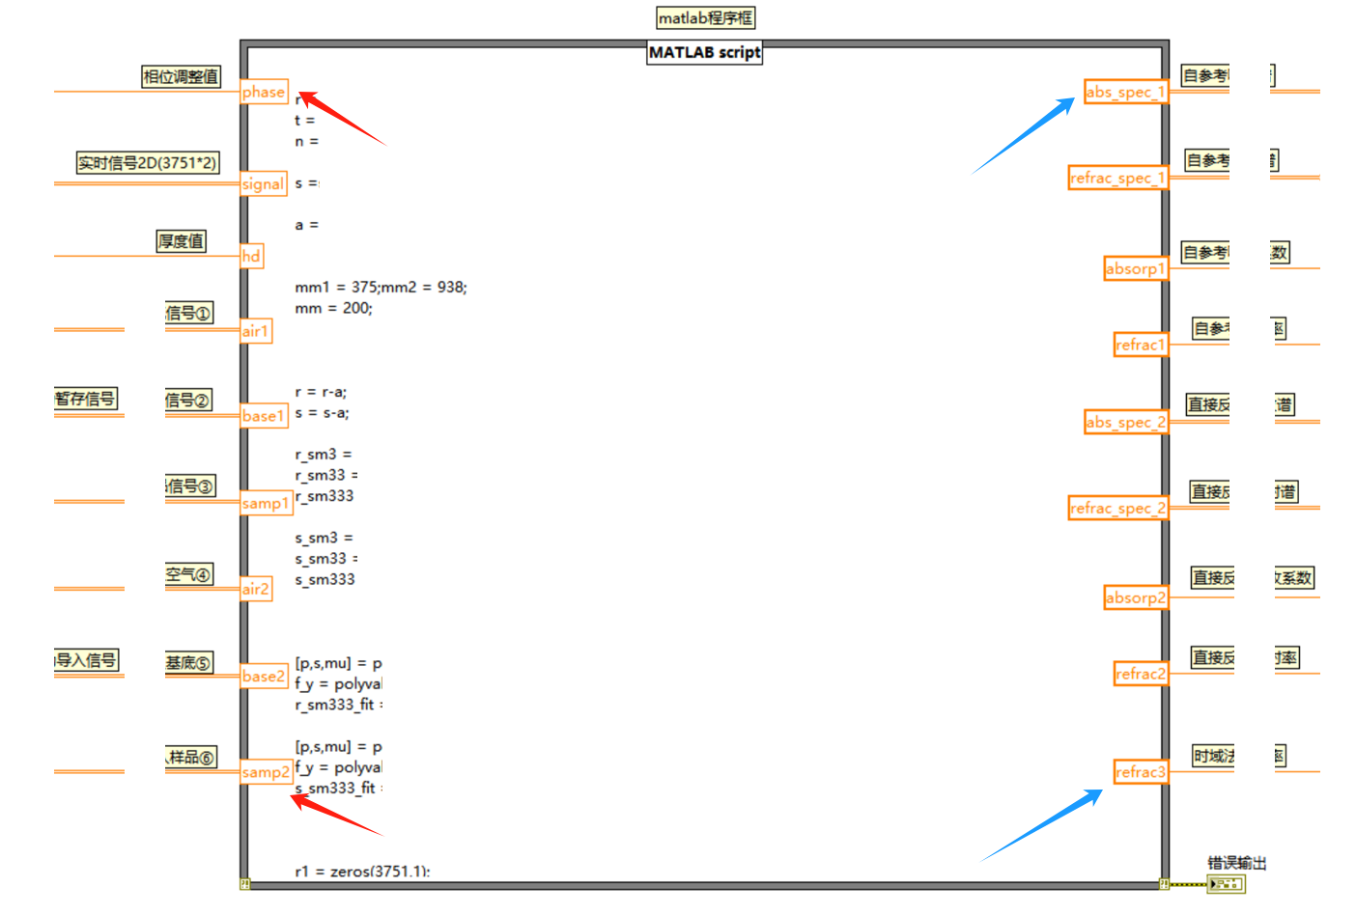Click the code line 'a ='
1356x915 pixels.
click(x=306, y=225)
